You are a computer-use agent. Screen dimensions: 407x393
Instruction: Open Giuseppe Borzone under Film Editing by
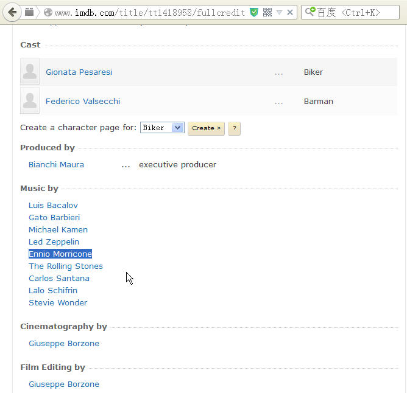[64, 384]
